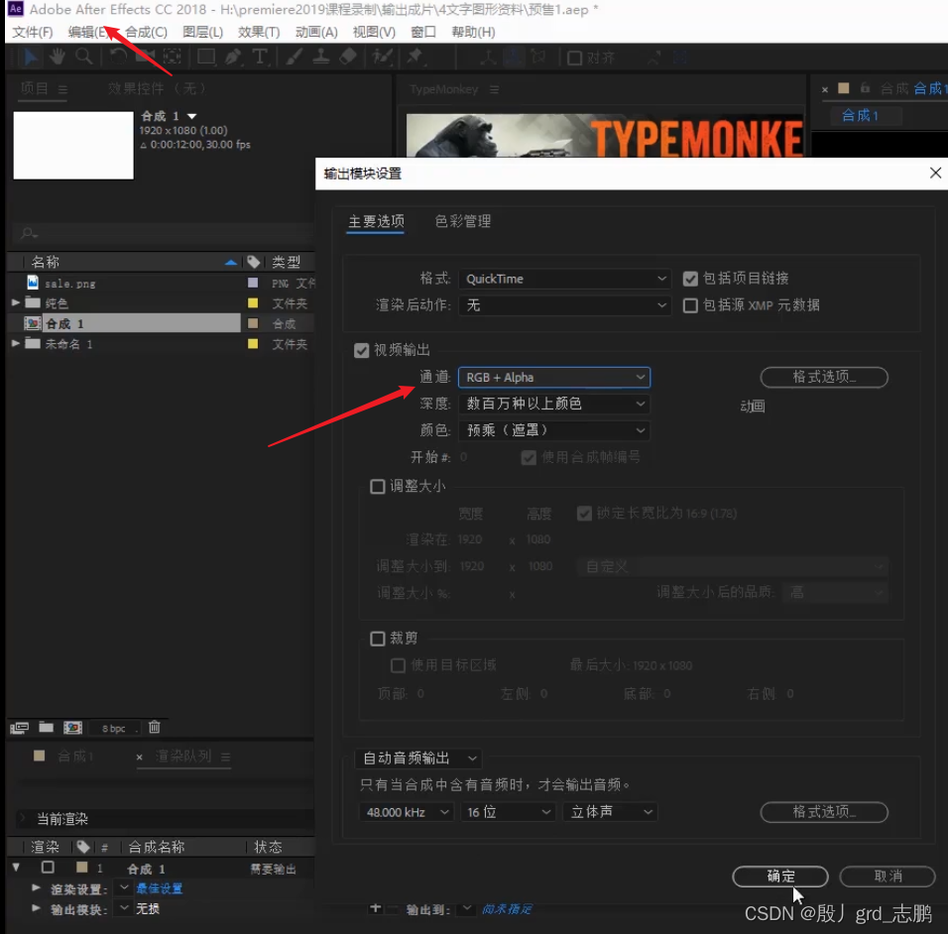Toggle 使用目标区域 checkbox
This screenshot has width=948, height=934.
pyautogui.click(x=398, y=665)
